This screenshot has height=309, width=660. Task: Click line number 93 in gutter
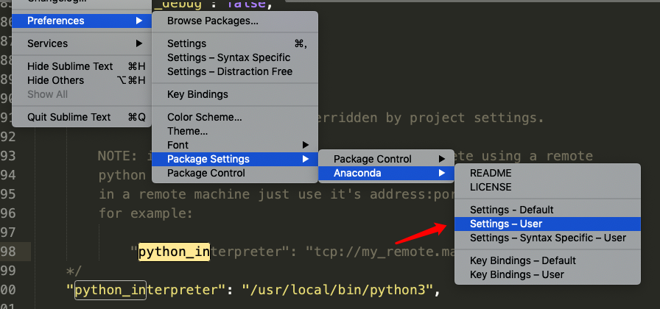pos(8,155)
